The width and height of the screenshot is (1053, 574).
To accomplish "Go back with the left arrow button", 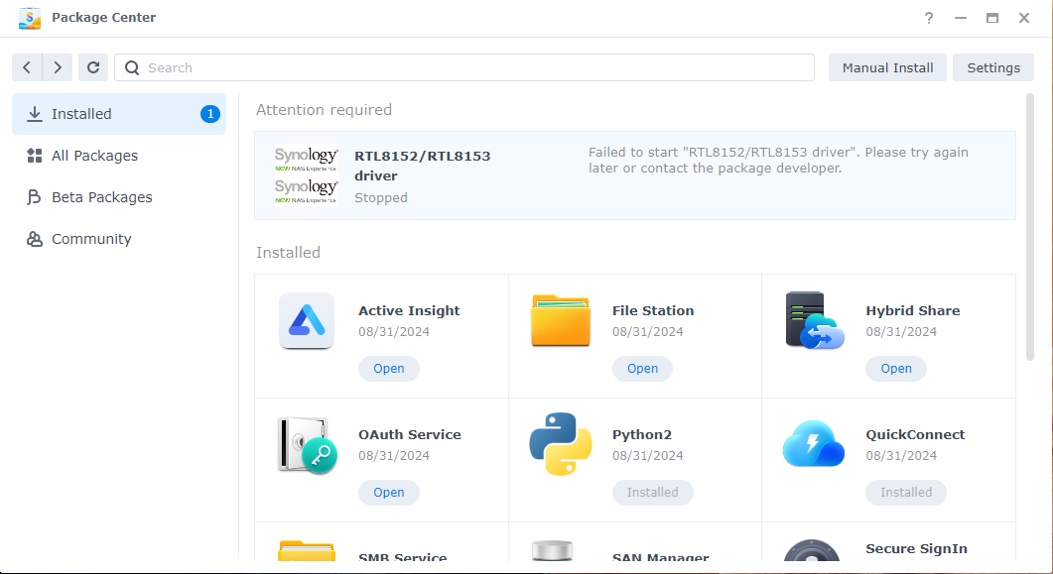I will point(27,67).
